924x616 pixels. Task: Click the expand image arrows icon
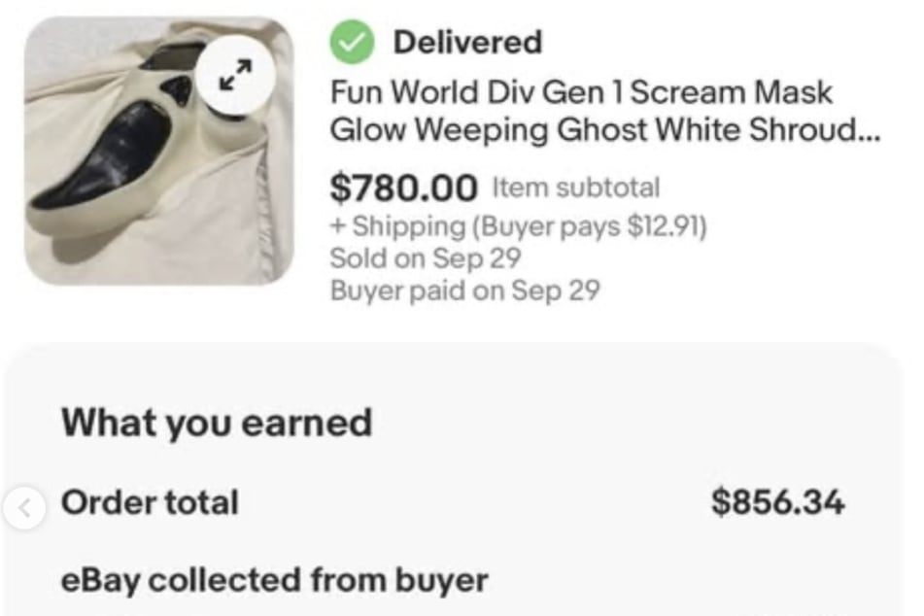(234, 75)
